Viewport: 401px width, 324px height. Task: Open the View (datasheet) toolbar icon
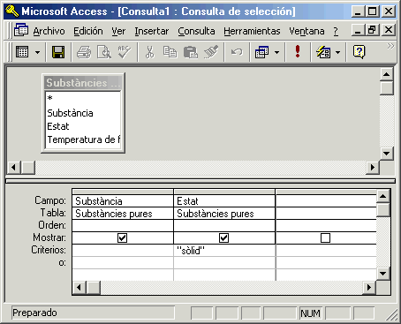pos(22,52)
